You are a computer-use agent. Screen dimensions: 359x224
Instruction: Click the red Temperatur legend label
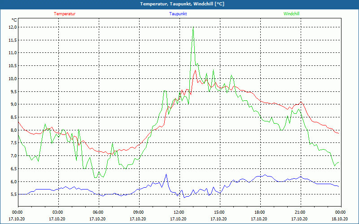[65, 14]
